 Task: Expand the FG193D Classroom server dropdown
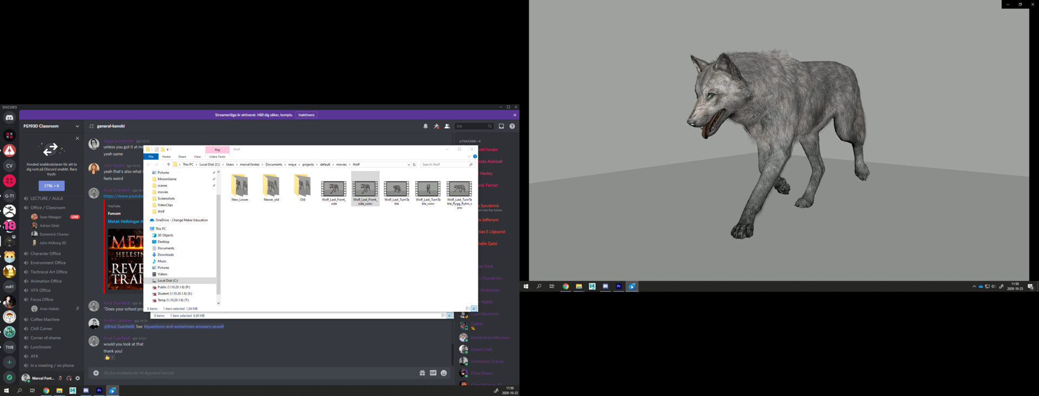coord(77,126)
